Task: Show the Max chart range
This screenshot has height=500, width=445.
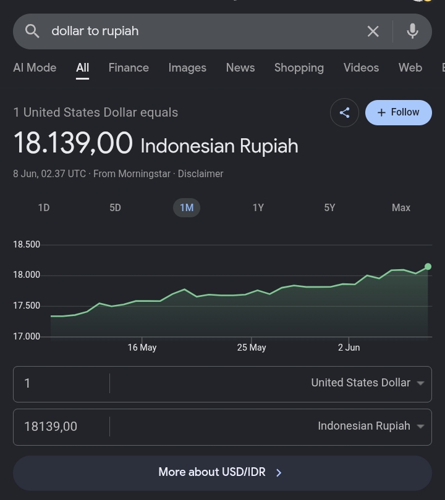Action: tap(401, 207)
